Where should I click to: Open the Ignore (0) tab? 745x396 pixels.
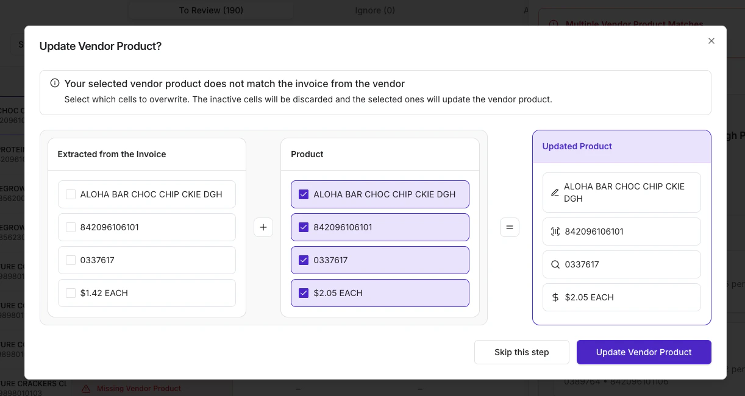375,10
